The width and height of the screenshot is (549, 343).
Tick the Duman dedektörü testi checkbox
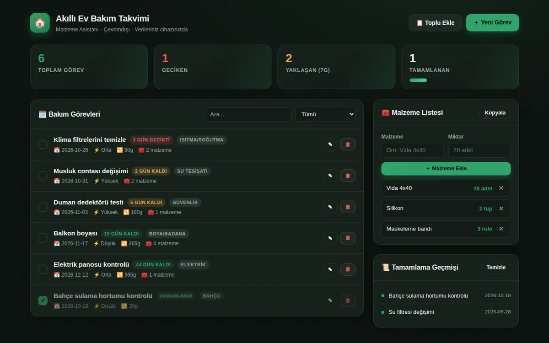[43, 207]
